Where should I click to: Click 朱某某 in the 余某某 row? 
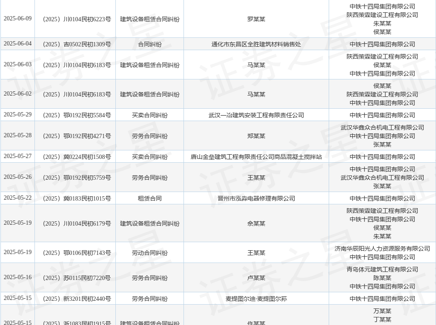tap(382, 236)
